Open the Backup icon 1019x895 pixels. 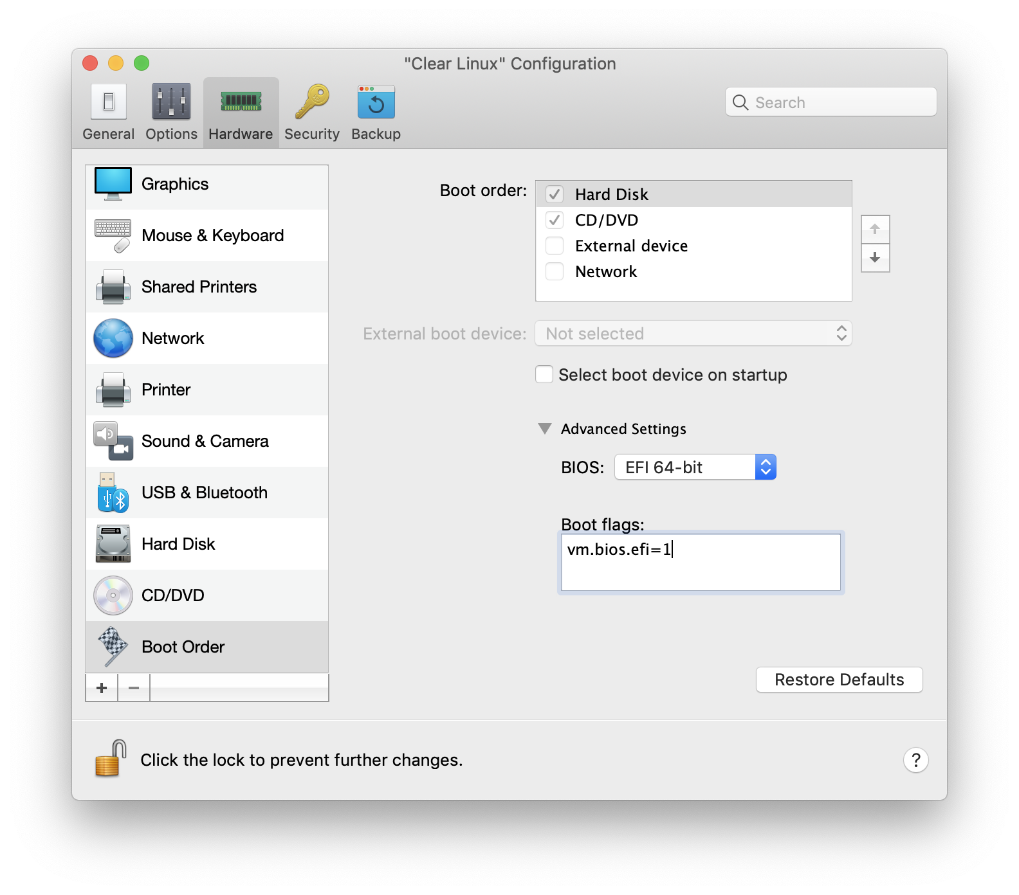tap(376, 102)
